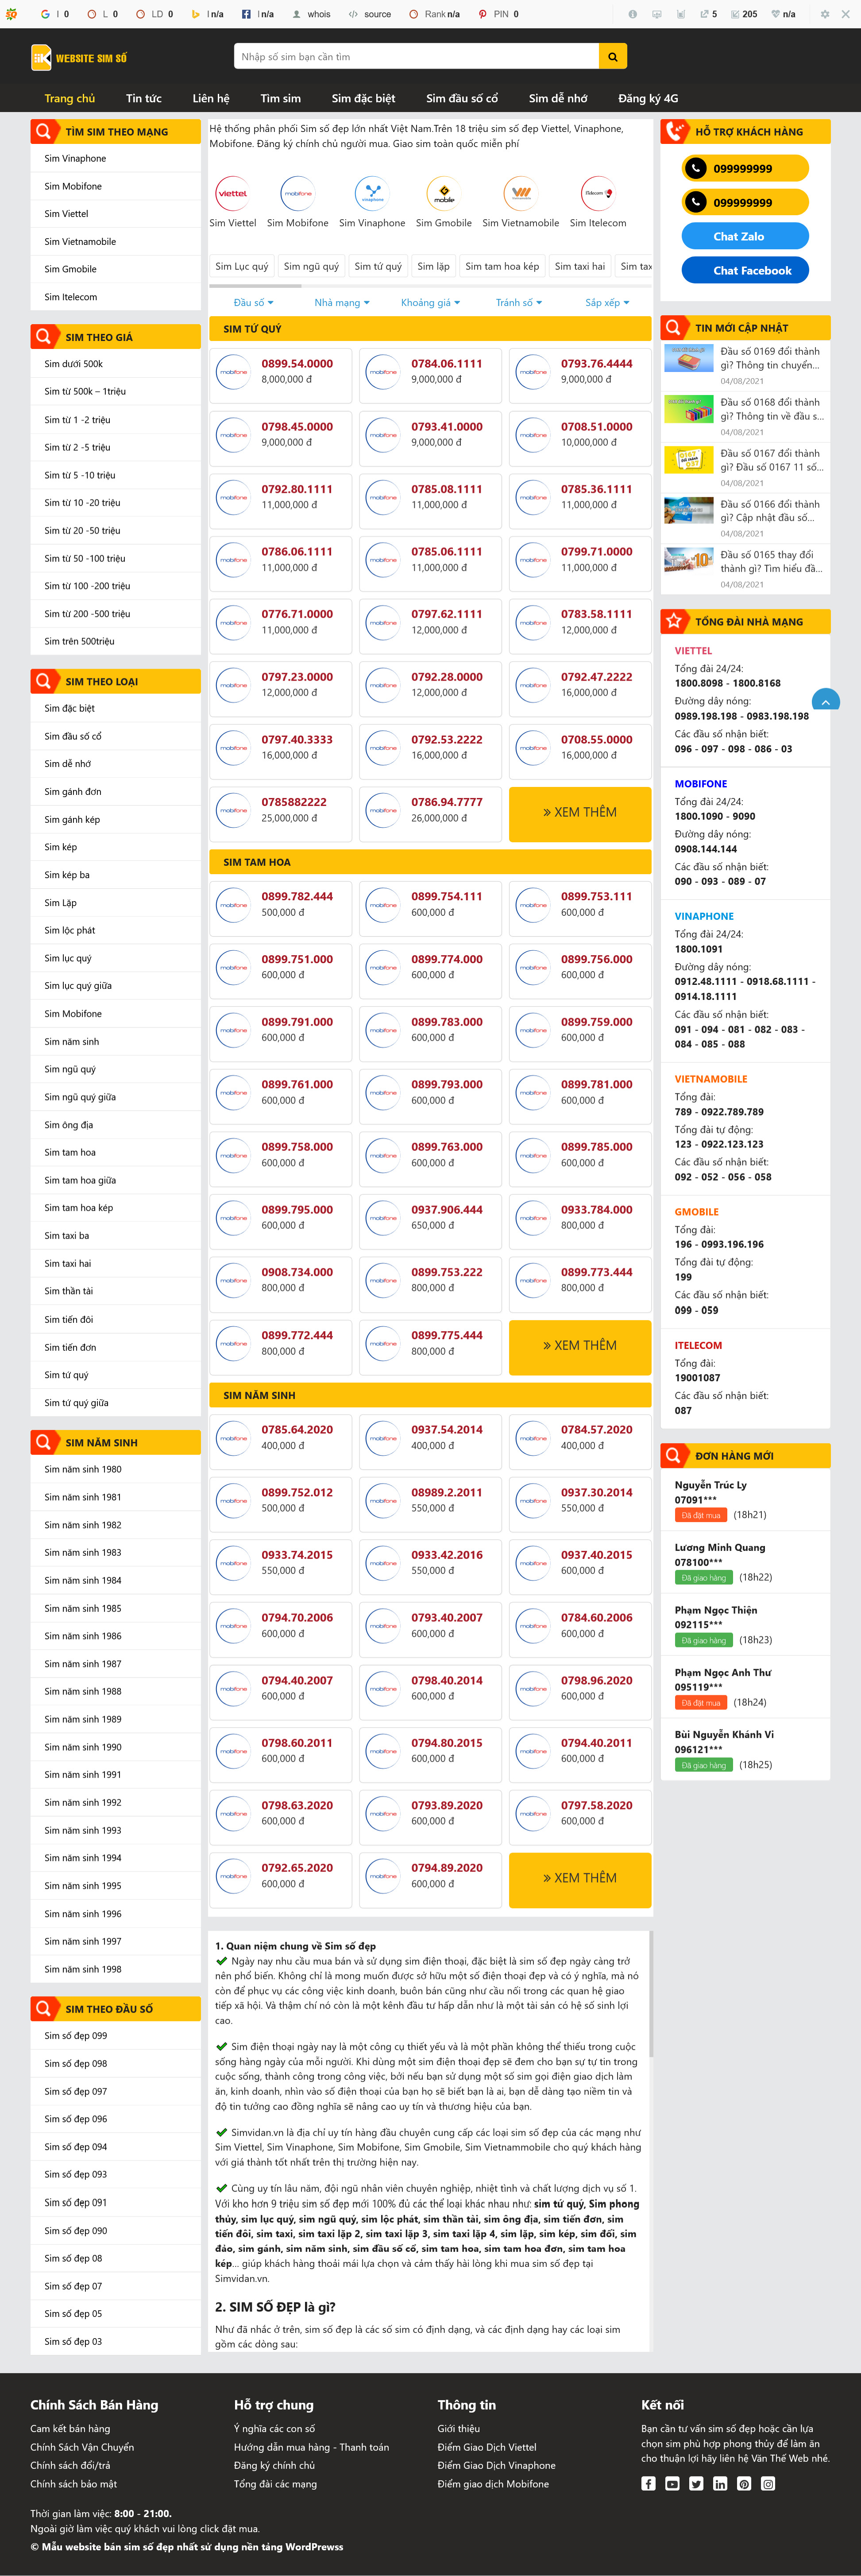Select the Vinaphone carrier logo icon
Viewport: 861px width, 2576px height.
tap(372, 194)
